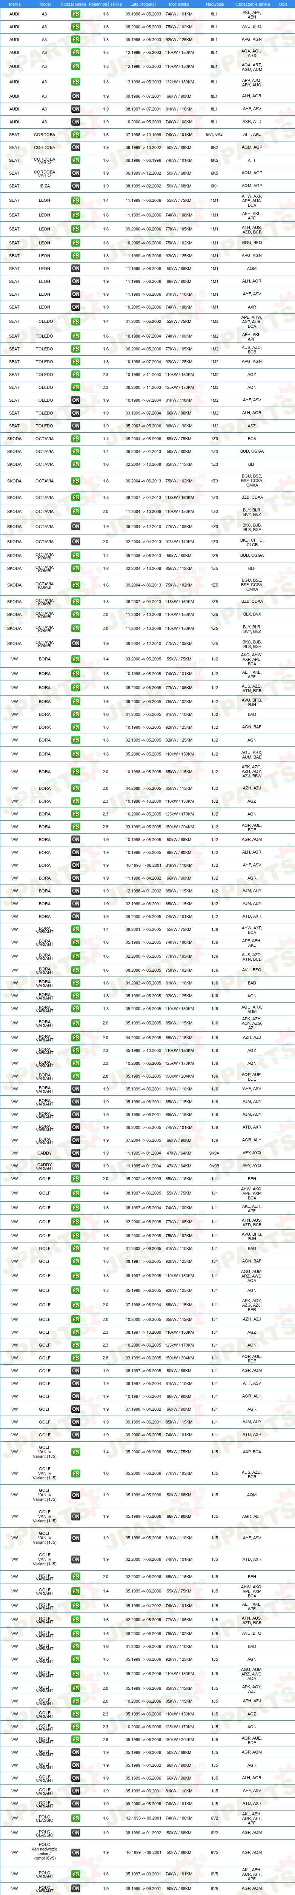The width and height of the screenshot is (295, 1895).
Task: Click petrol icon in VW Golf 1J1 2.8 row
Action: pyautogui.click(x=76, y=1358)
